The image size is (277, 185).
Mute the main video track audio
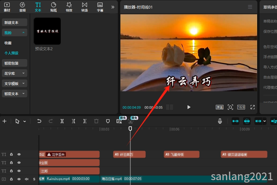[26, 179]
